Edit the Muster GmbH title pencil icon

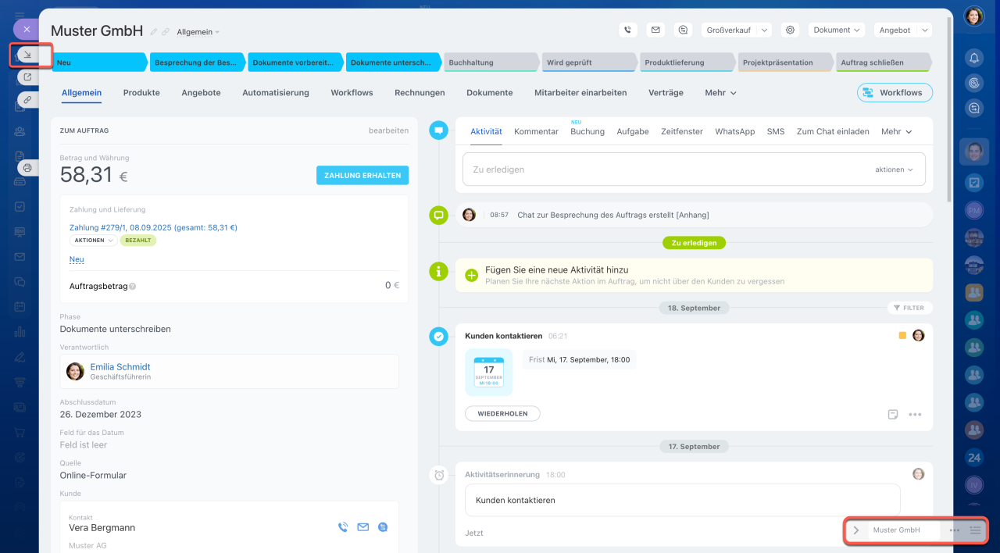coord(154,32)
